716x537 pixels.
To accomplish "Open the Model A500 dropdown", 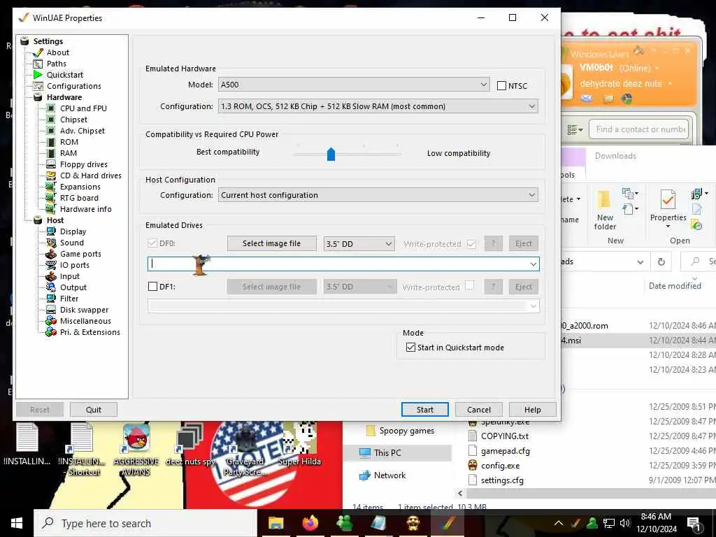I will [x=354, y=85].
